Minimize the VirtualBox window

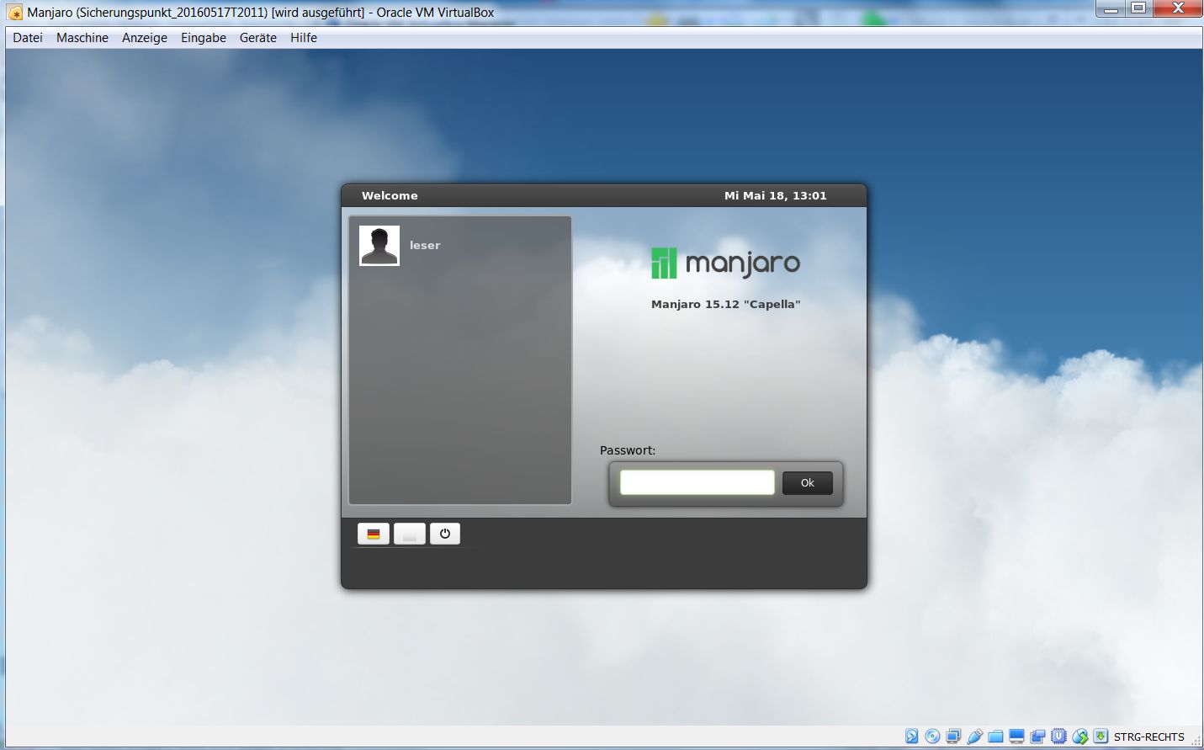1111,8
